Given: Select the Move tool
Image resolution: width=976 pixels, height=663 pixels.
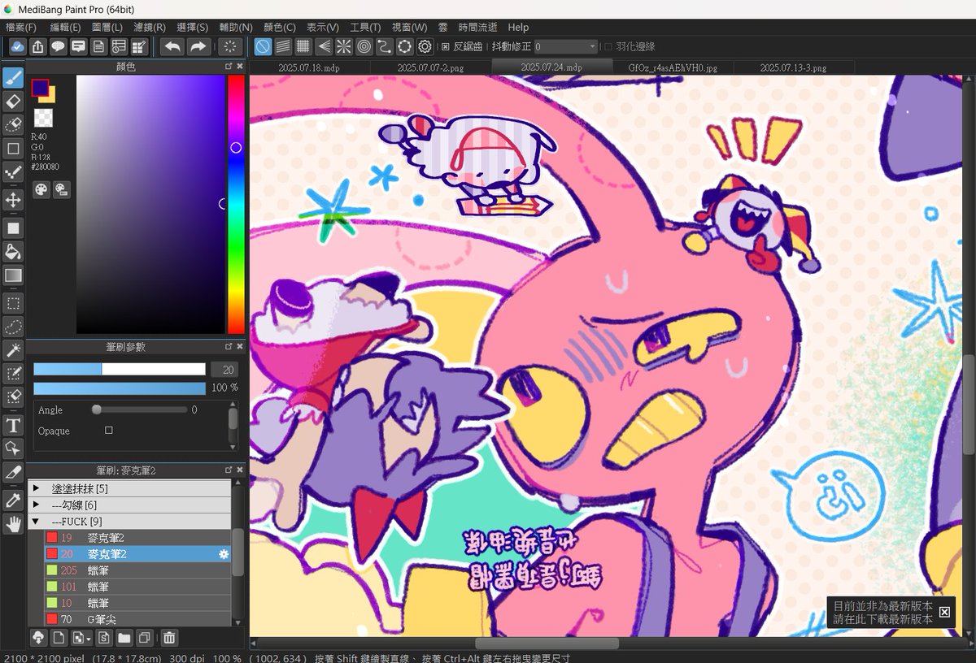Looking at the screenshot, I should [x=13, y=199].
